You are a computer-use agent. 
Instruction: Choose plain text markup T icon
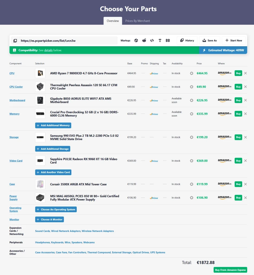[160, 41]
